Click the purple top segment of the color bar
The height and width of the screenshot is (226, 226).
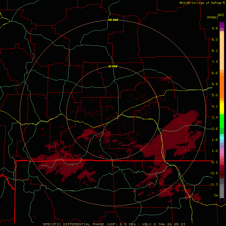[x=222, y=25]
